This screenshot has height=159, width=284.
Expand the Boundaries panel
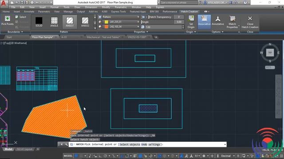[15, 32]
